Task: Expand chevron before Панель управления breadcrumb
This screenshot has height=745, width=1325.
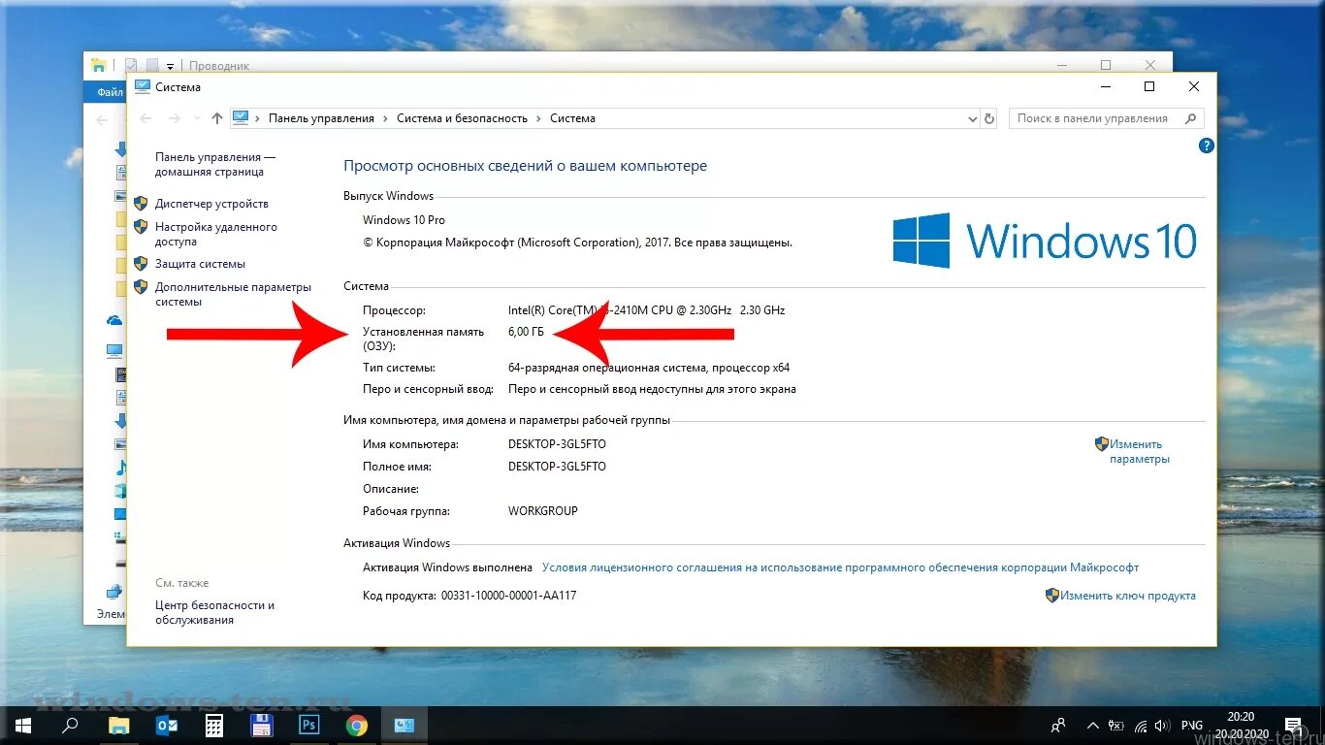Action: tap(259, 118)
